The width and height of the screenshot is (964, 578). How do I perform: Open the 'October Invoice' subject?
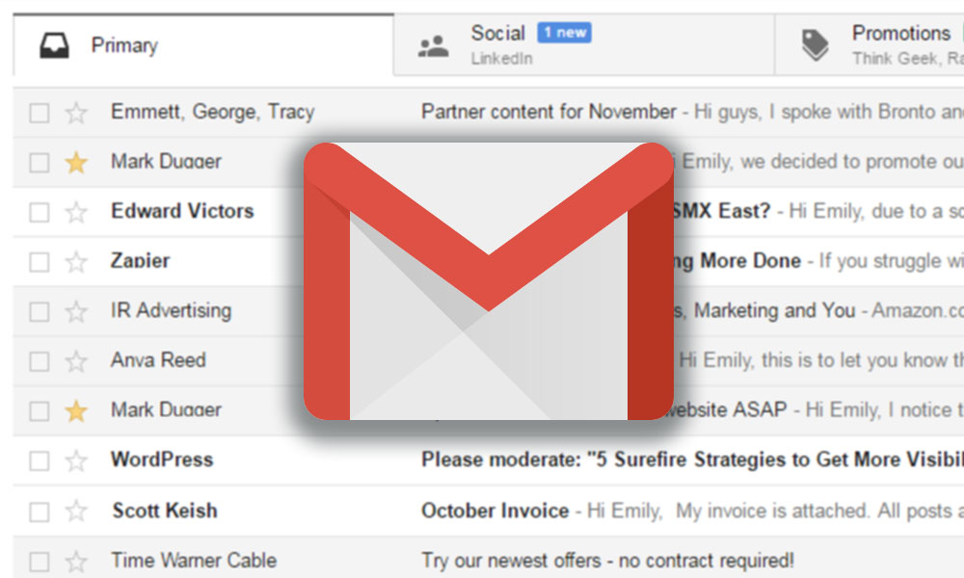495,511
